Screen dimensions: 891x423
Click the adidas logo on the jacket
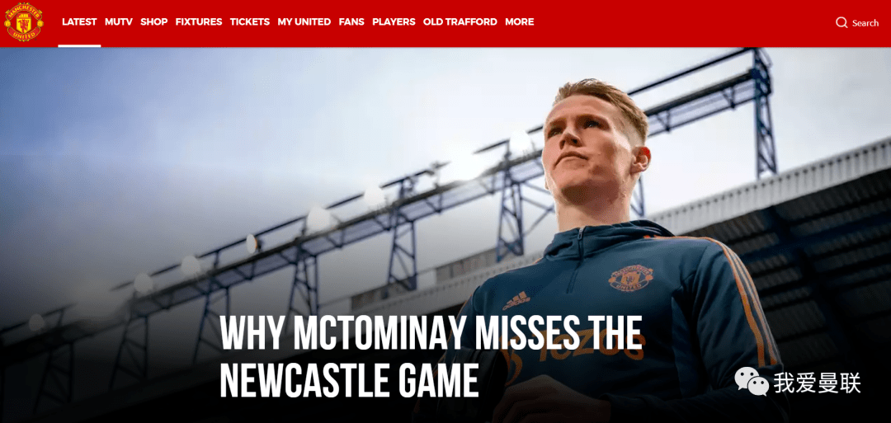click(516, 300)
